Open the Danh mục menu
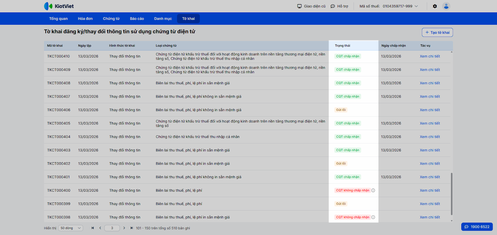This screenshot has width=497, height=235. tap(163, 19)
